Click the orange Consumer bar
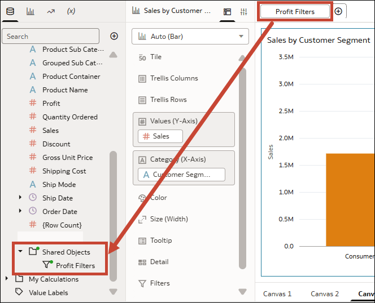 tap(350, 200)
